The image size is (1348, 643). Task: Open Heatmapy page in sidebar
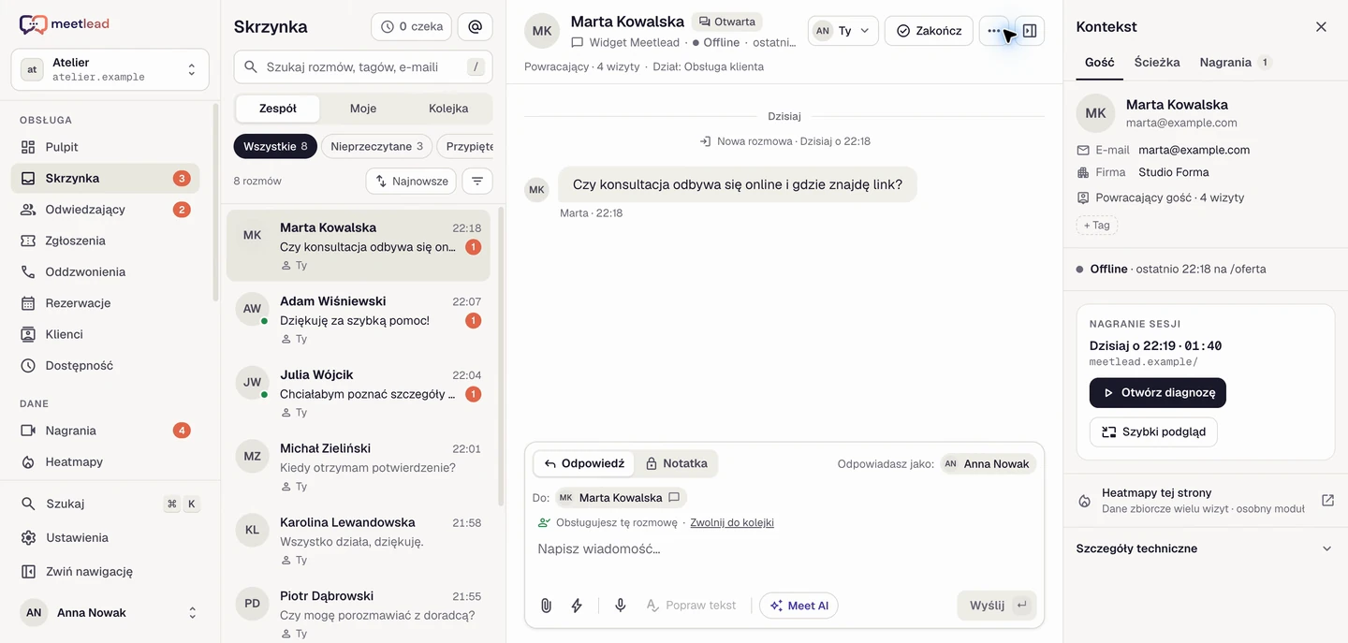[x=105, y=461]
